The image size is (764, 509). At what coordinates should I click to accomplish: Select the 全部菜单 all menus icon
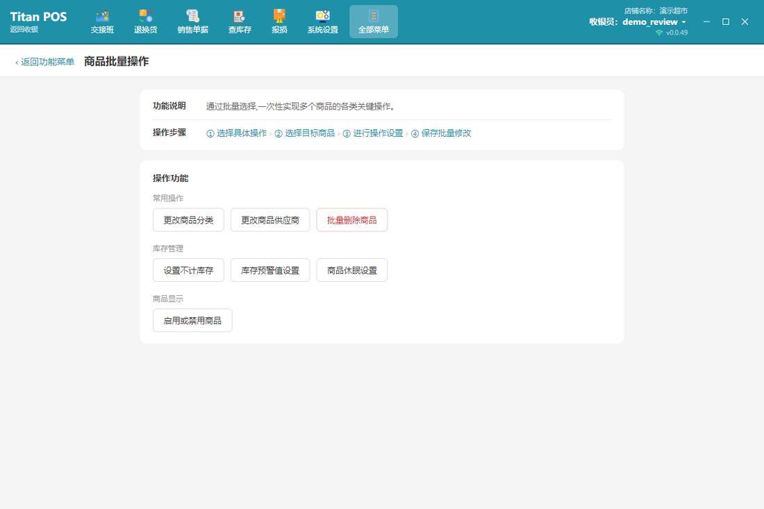point(373,22)
